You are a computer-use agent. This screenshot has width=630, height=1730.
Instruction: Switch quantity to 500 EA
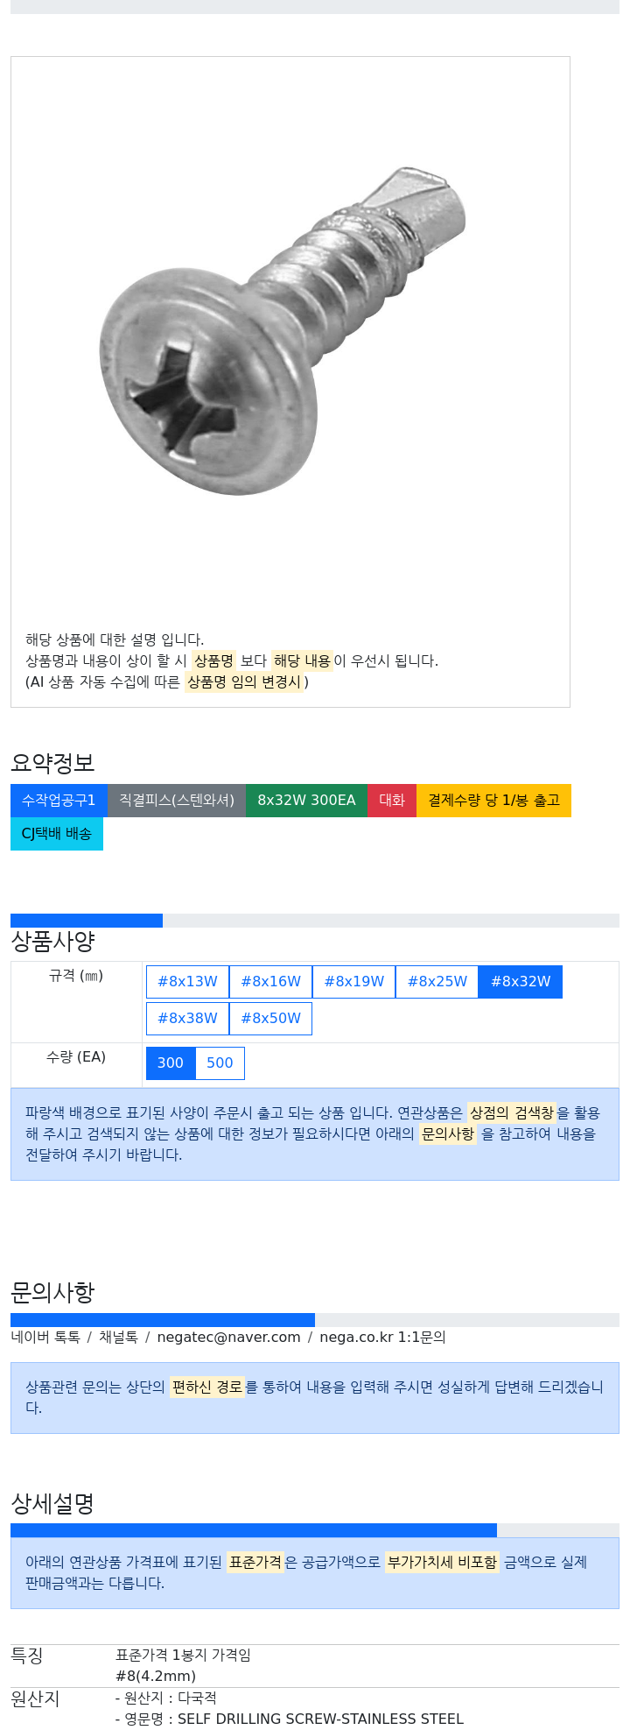click(x=220, y=1063)
